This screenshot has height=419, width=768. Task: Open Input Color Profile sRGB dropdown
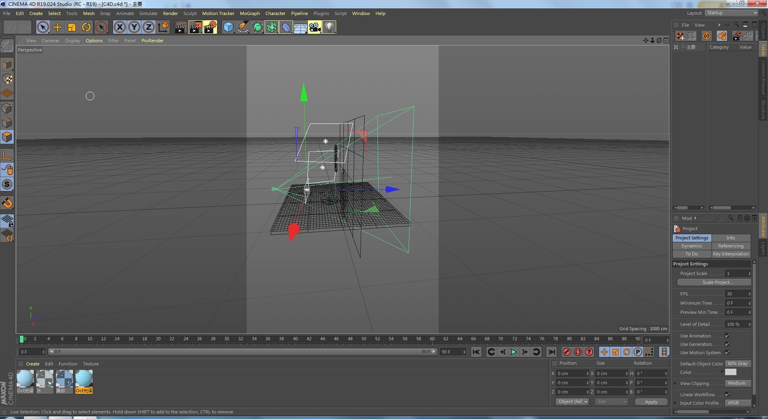738,403
